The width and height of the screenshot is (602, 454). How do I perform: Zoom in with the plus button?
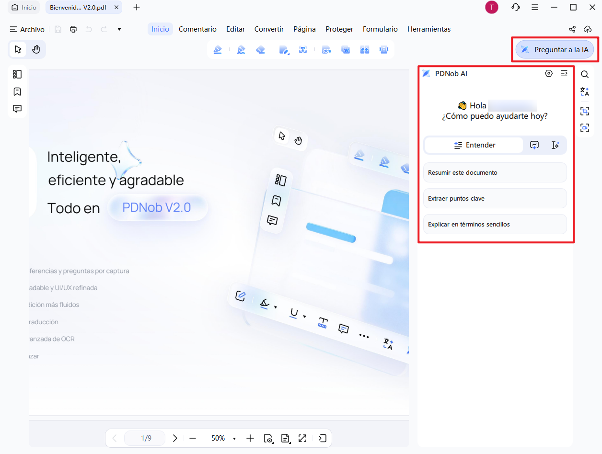[x=250, y=438]
